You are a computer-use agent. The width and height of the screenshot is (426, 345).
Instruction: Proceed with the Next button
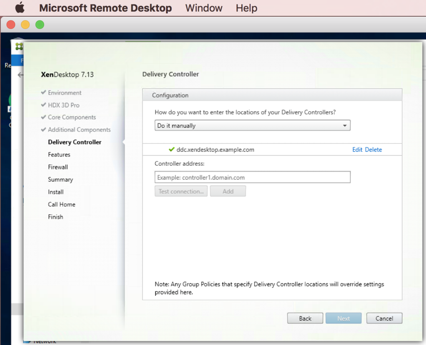click(x=343, y=318)
